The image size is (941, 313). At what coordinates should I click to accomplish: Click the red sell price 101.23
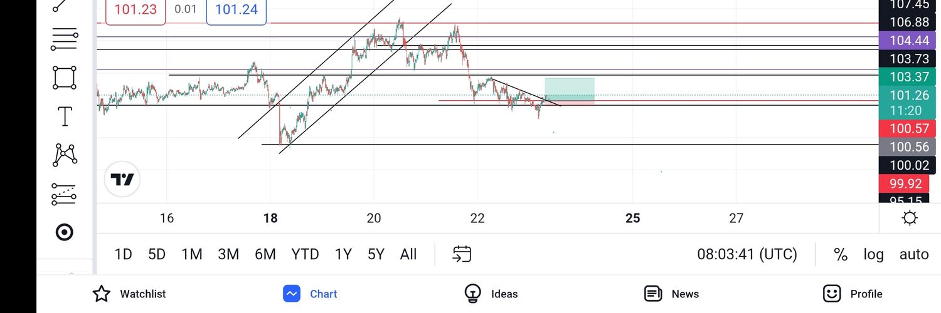point(135,10)
